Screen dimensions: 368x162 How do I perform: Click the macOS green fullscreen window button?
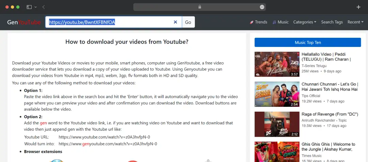18,7
